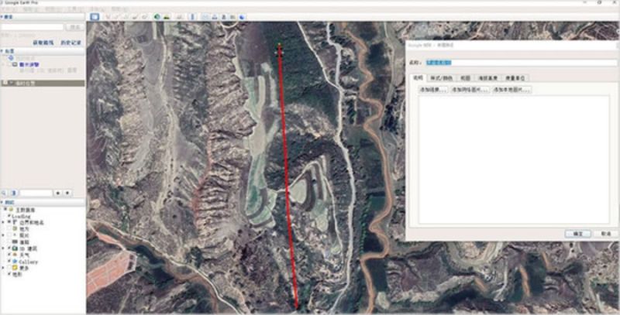Select the 主数据库 layer row
Image resolution: width=620 pixels, height=315 pixels.
(26, 210)
